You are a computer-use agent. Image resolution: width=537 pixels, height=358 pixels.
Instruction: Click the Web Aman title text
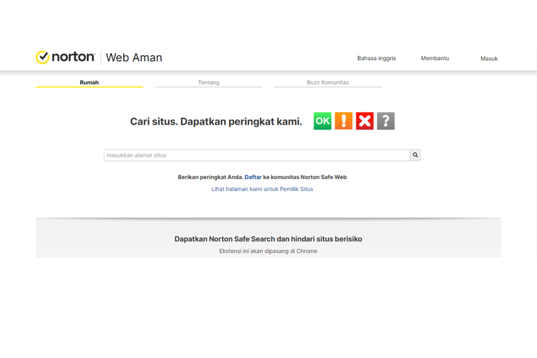click(x=134, y=57)
